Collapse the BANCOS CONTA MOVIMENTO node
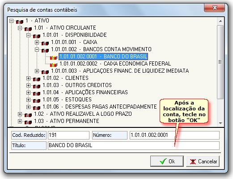The image size is (233, 179). click(37, 49)
